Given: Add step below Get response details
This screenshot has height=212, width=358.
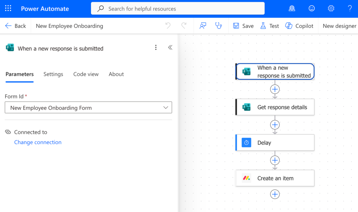Looking at the screenshot, I should click(275, 125).
